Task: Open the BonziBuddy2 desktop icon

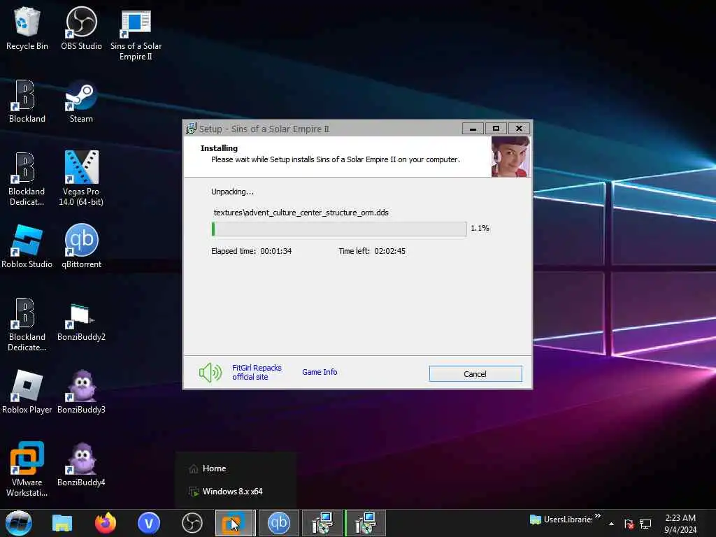Action: (x=81, y=322)
